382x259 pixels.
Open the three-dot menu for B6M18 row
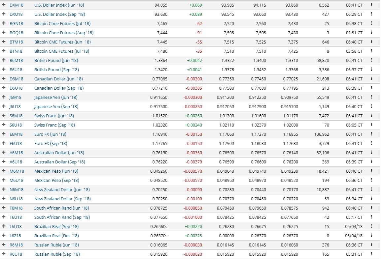[x=371, y=60]
